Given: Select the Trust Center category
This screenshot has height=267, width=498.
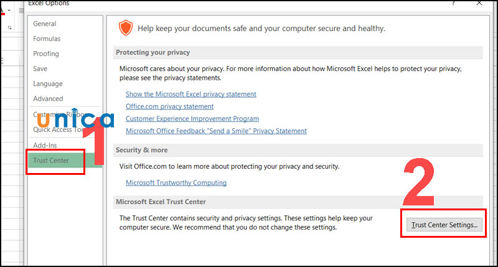Looking at the screenshot, I should click(x=51, y=161).
